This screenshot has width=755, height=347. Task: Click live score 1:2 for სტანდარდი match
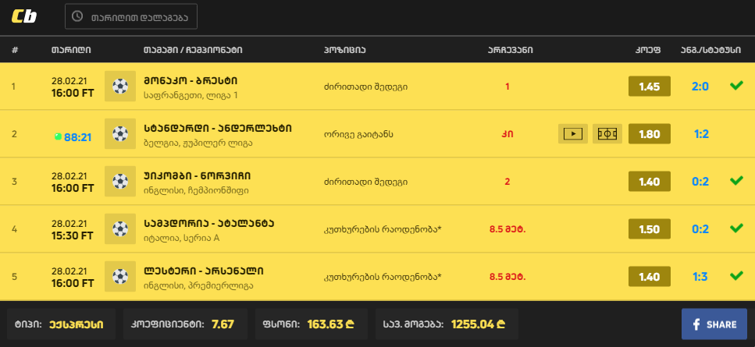pos(701,134)
